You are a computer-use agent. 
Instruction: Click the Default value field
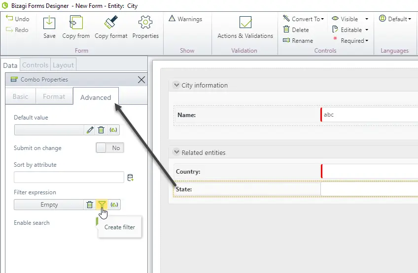(x=49, y=130)
